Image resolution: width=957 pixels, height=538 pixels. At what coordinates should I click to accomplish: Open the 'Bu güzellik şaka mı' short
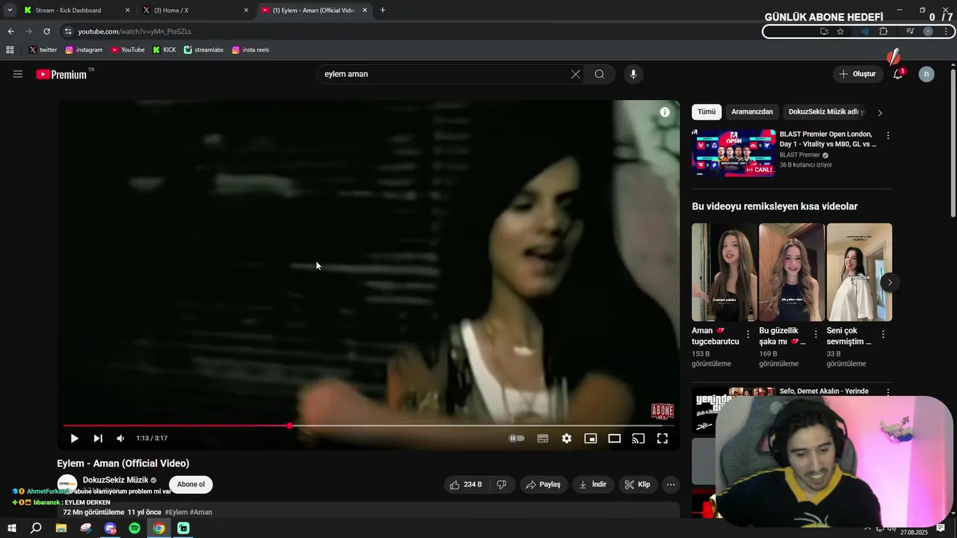tap(792, 272)
